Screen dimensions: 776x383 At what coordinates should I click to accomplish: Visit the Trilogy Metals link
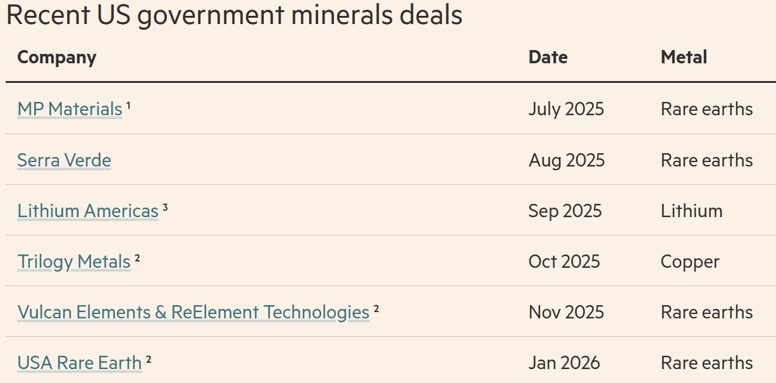coord(74,261)
